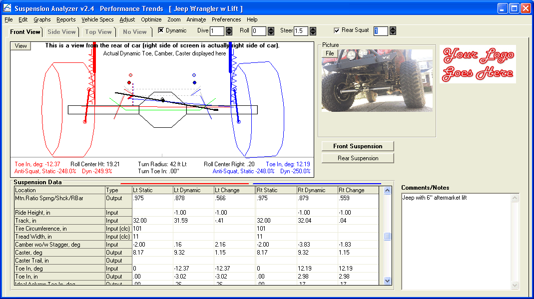Close the Suspension Analyzer window

(526, 8)
